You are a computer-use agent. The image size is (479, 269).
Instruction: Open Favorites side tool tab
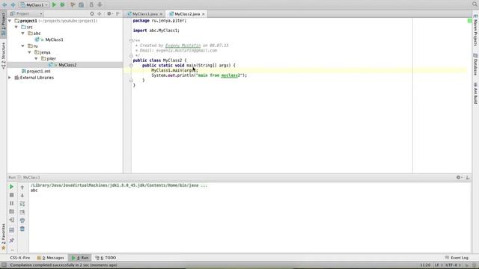(3, 238)
